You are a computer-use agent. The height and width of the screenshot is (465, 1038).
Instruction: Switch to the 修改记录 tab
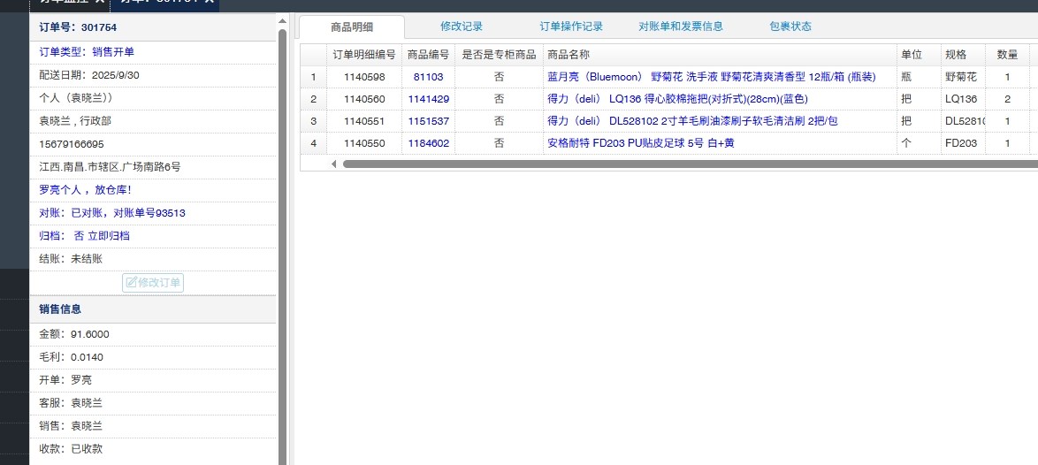pos(462,27)
